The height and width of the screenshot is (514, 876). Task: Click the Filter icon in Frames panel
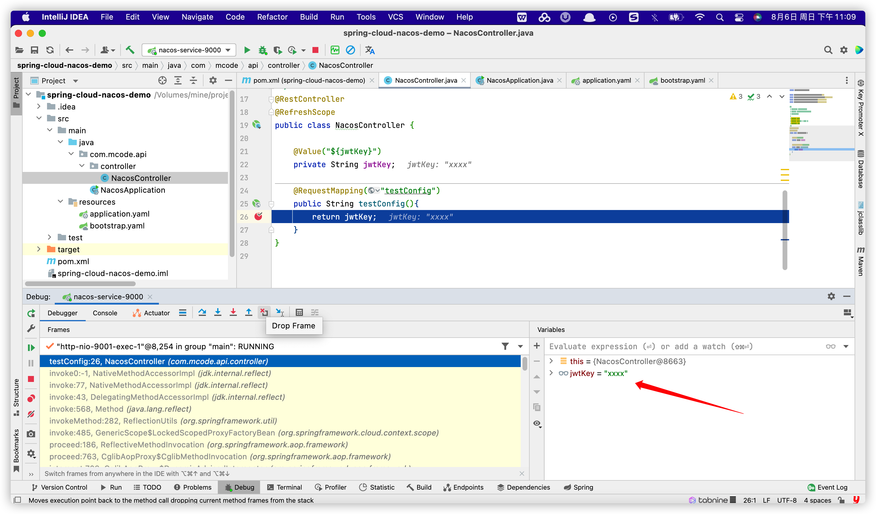(505, 346)
